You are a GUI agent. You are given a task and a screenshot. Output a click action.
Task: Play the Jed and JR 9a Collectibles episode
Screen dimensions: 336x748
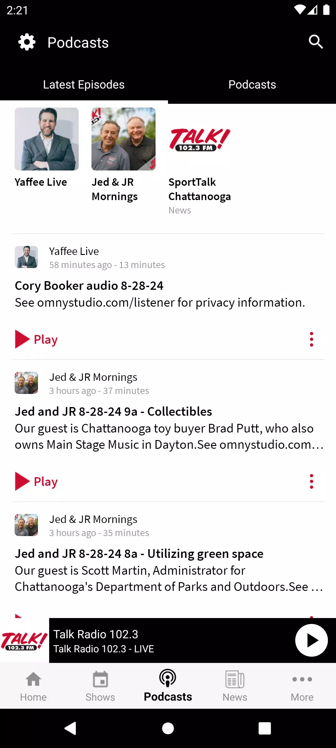36,482
